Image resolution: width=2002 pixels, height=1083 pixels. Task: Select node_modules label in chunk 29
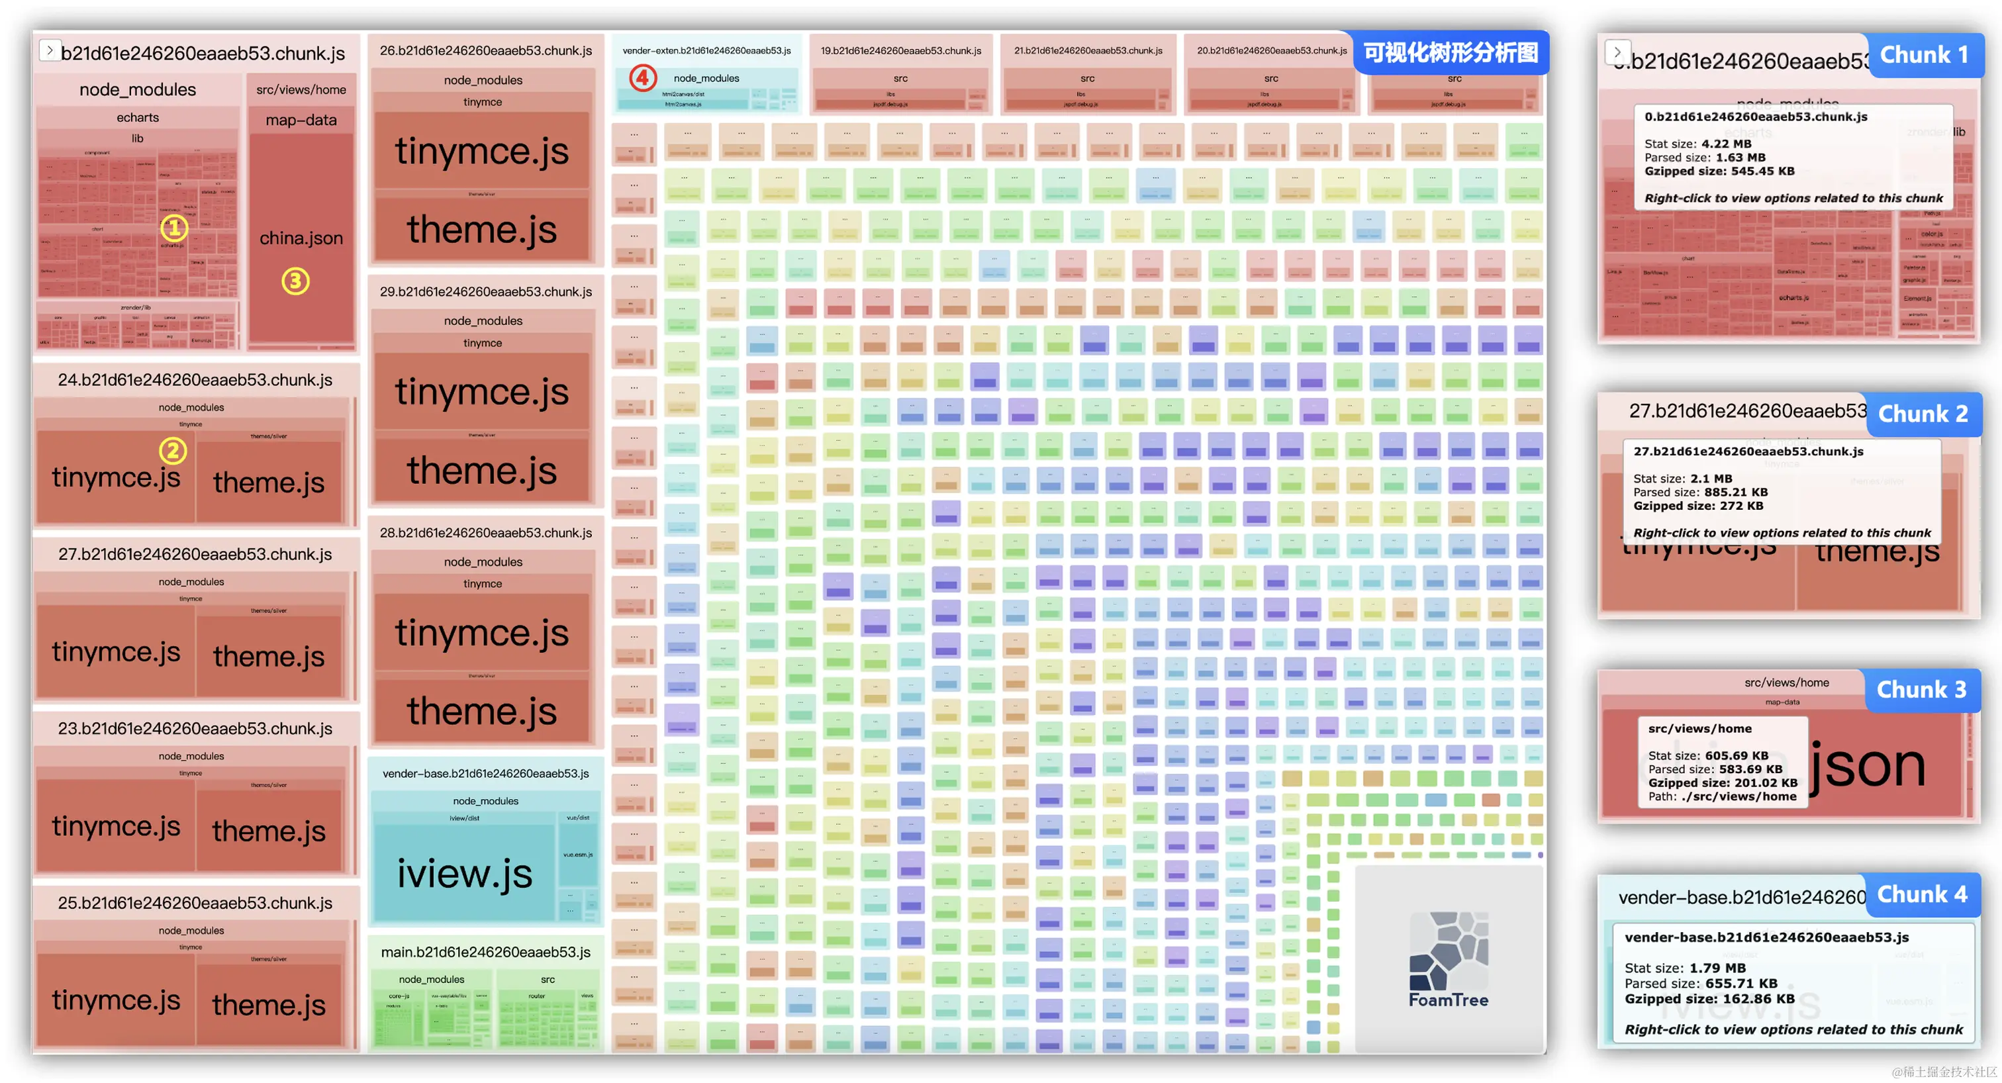click(x=483, y=321)
